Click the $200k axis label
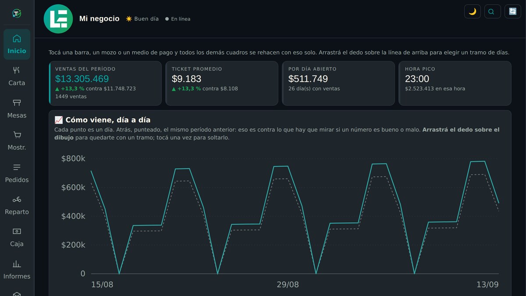Screen dimensions: 526x296 point(73,245)
